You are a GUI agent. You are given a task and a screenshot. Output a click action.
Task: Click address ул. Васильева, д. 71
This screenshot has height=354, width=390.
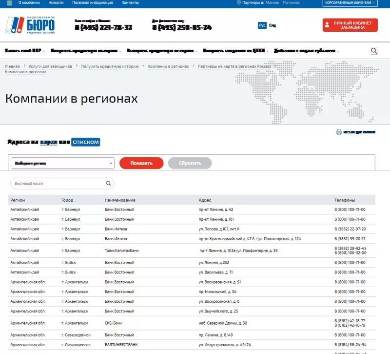tap(215, 272)
